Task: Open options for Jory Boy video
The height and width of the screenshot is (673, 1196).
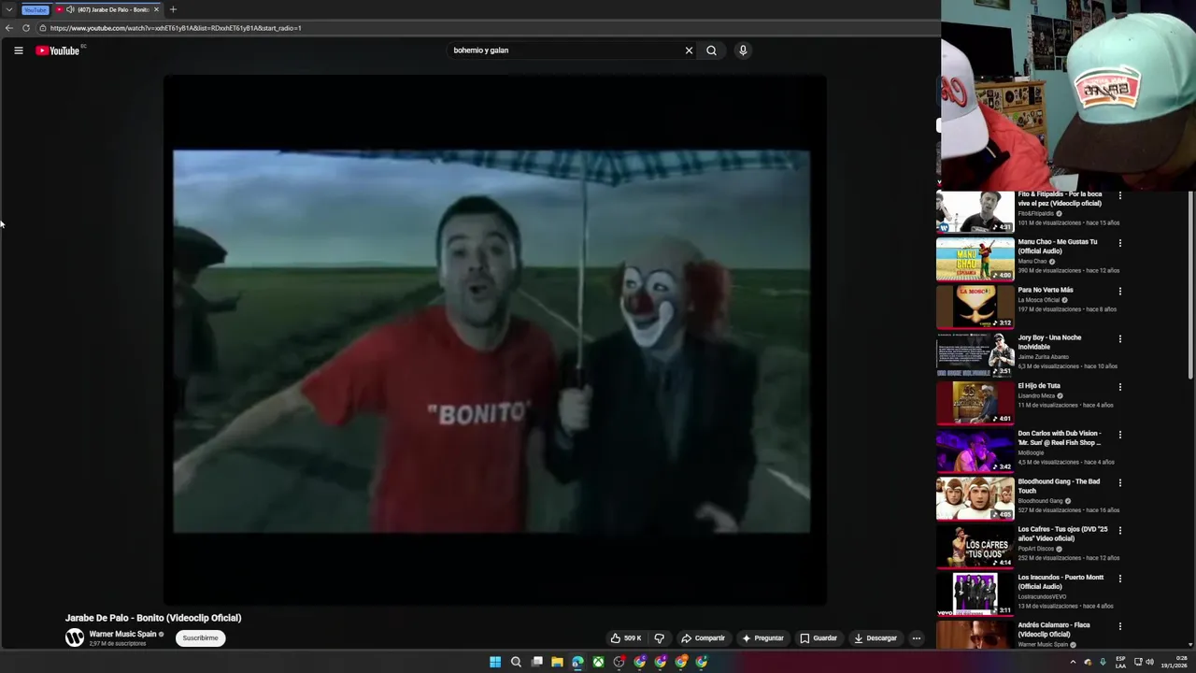Action: click(1119, 338)
